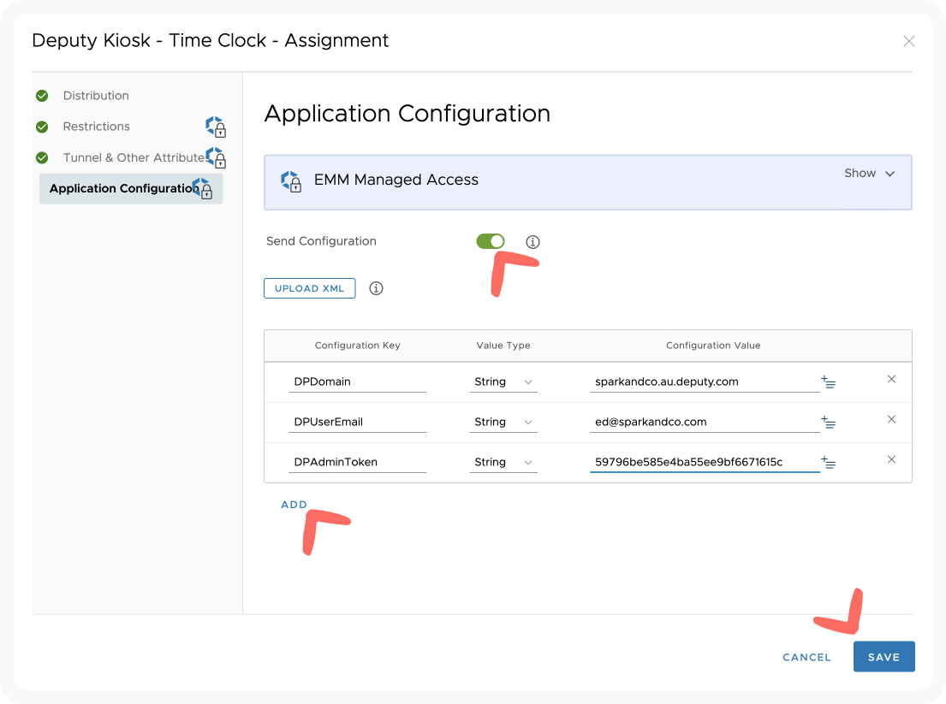Screen dimensions: 946x704
Task: Click the Send Configuration label
Action: coord(321,241)
